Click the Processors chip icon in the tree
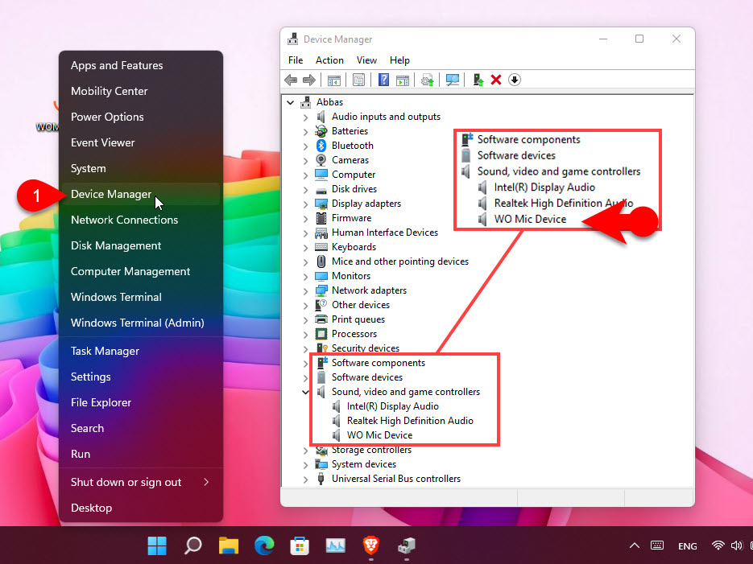The image size is (753, 564). 321,334
